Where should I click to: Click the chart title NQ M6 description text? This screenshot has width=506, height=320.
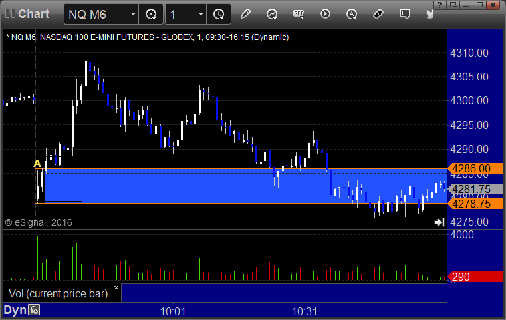[x=147, y=37]
